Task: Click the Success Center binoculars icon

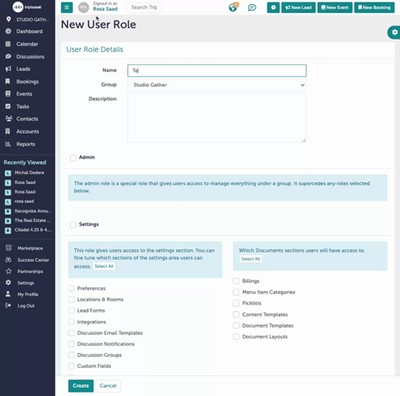Action: tap(8, 260)
